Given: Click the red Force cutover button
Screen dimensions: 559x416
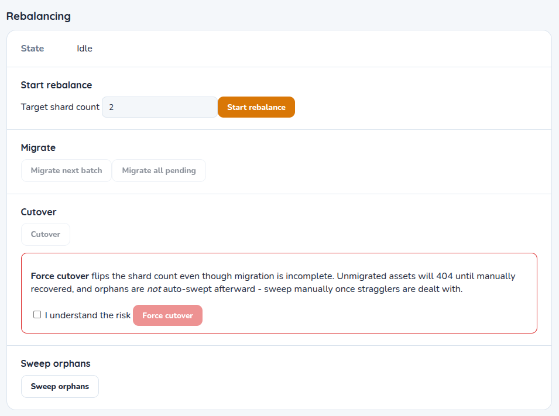Looking at the screenshot, I should (x=167, y=315).
